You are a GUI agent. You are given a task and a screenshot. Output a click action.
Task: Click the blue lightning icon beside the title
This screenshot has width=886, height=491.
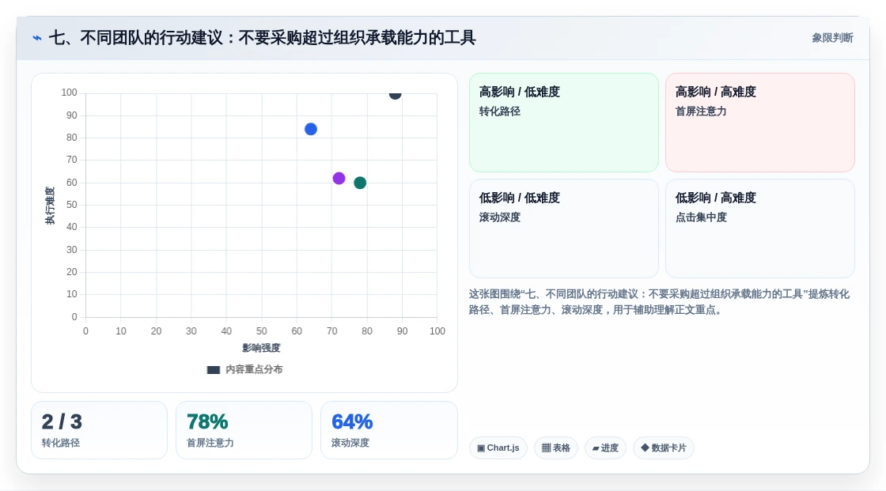[x=37, y=38]
